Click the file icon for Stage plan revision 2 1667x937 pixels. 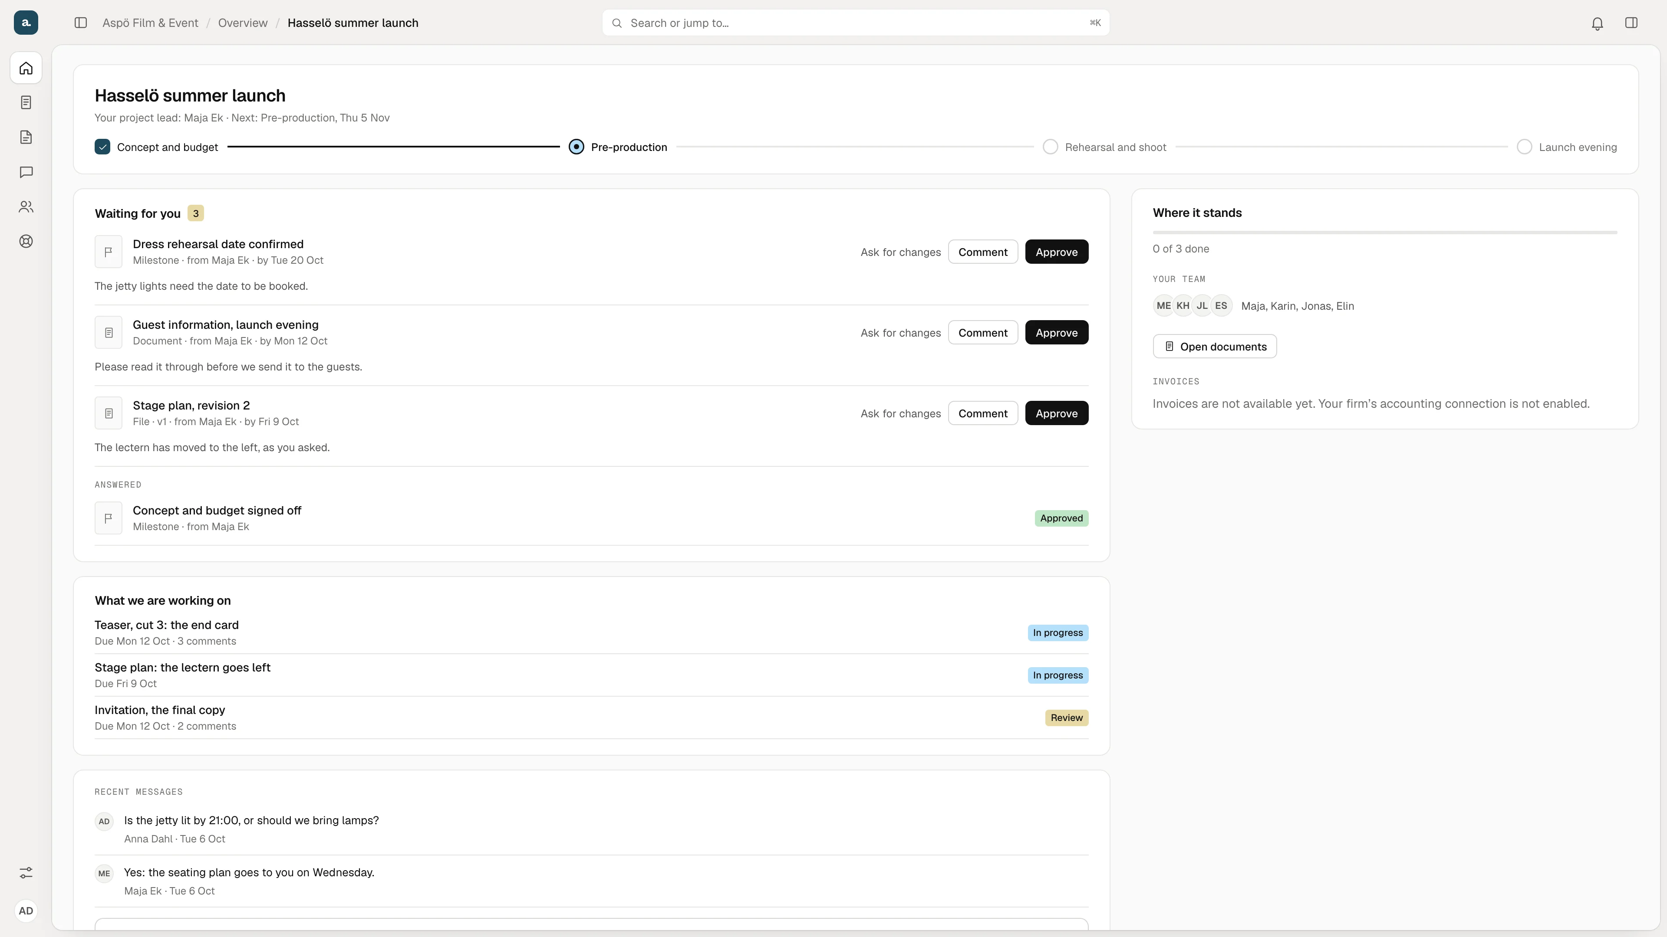[x=109, y=413]
